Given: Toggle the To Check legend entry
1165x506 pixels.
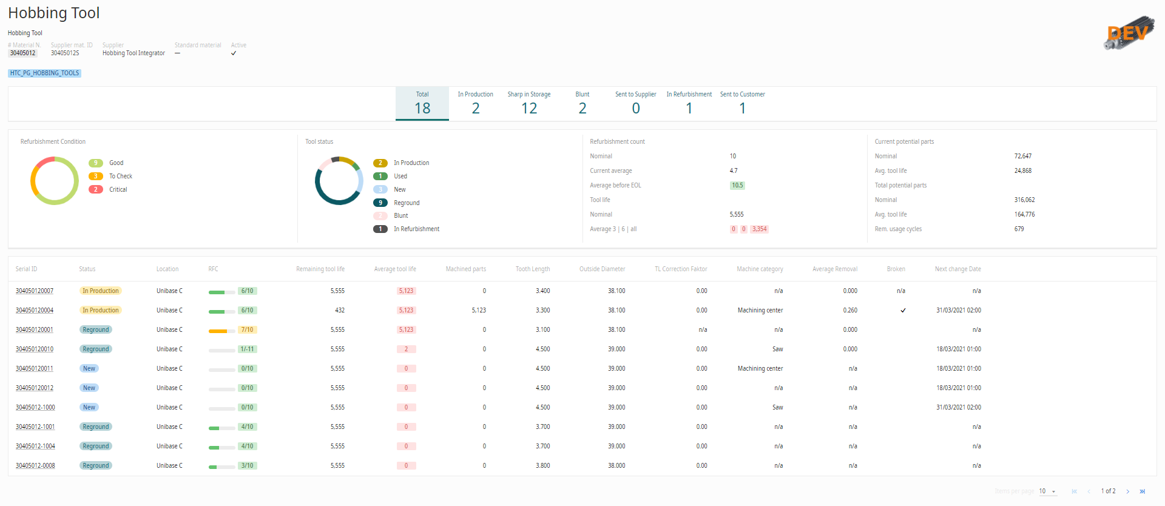Looking at the screenshot, I should coord(120,176).
